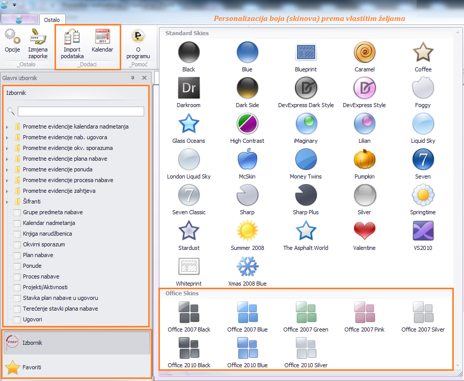Open the Favoriti navigation group
The width and height of the screenshot is (464, 381).
click(77, 367)
